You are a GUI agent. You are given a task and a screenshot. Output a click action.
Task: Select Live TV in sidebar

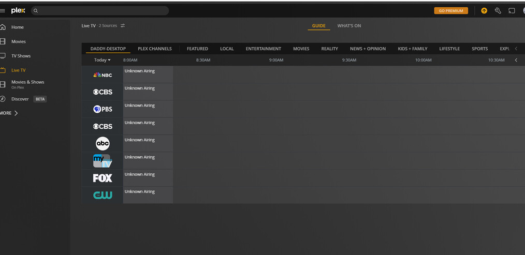[x=18, y=70]
